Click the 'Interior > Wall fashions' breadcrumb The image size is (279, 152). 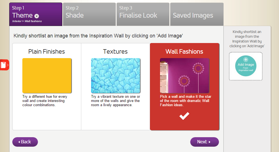click(27, 21)
